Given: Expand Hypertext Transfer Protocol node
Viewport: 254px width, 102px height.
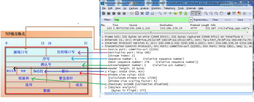Looking at the screenshot, I should 102,94.
